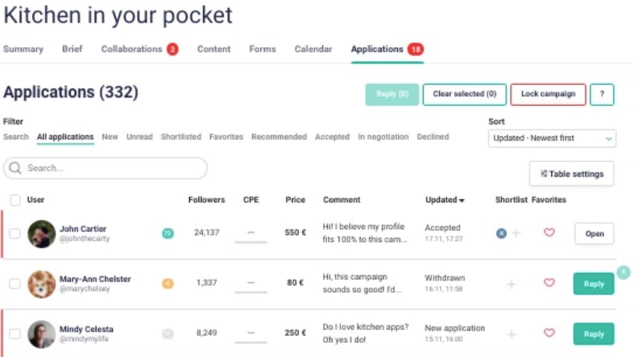Click the magnifier icon in the search box

[x=16, y=168]
